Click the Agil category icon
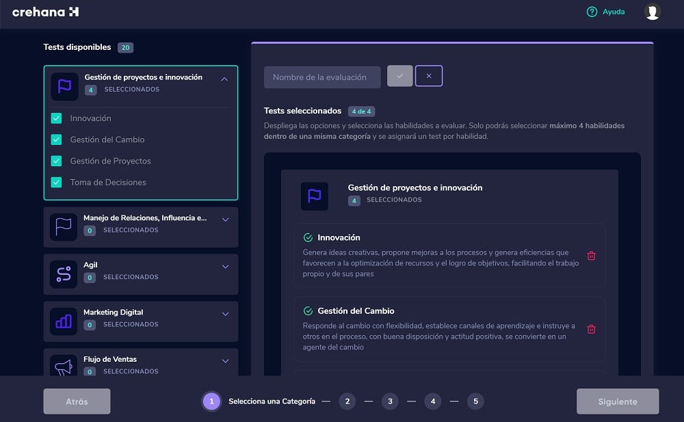This screenshot has height=422, width=684. (x=64, y=274)
